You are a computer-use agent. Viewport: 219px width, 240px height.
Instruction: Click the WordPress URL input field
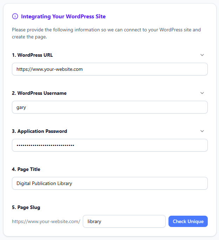pyautogui.click(x=109, y=69)
